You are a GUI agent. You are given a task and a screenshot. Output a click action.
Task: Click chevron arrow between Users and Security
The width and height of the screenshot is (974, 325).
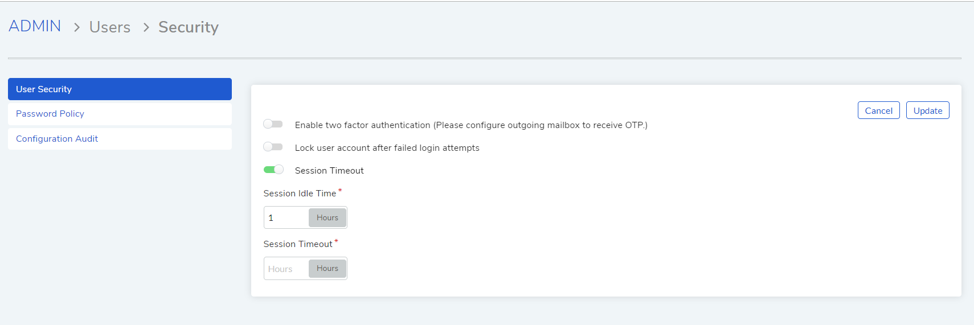pyautogui.click(x=146, y=27)
